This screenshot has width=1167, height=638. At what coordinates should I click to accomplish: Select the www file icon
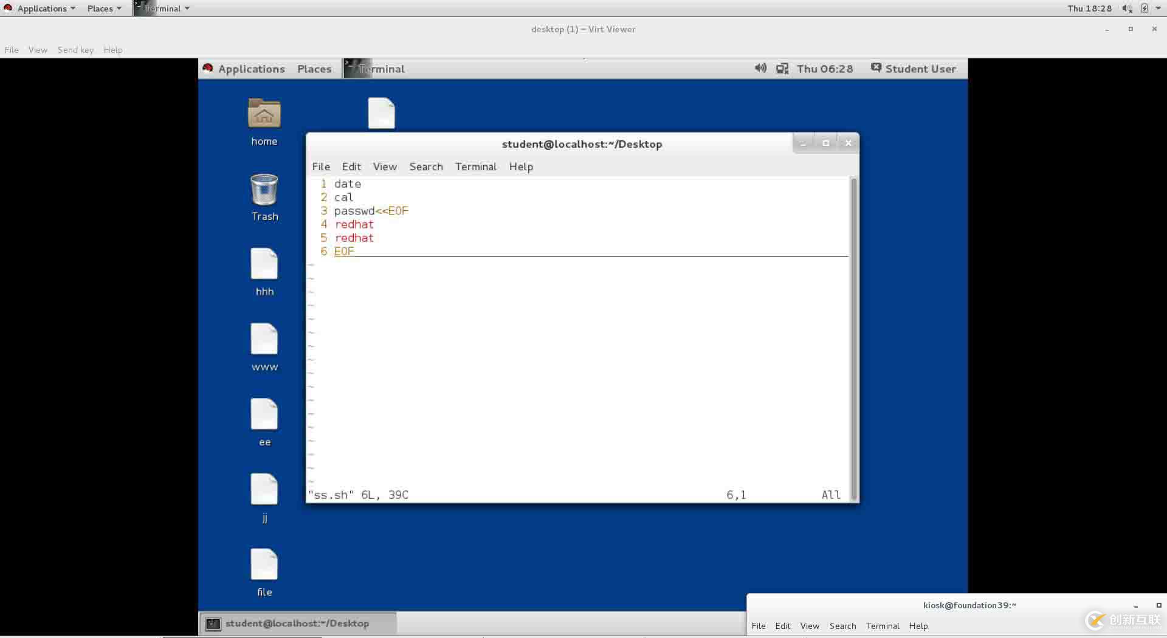pyautogui.click(x=264, y=340)
